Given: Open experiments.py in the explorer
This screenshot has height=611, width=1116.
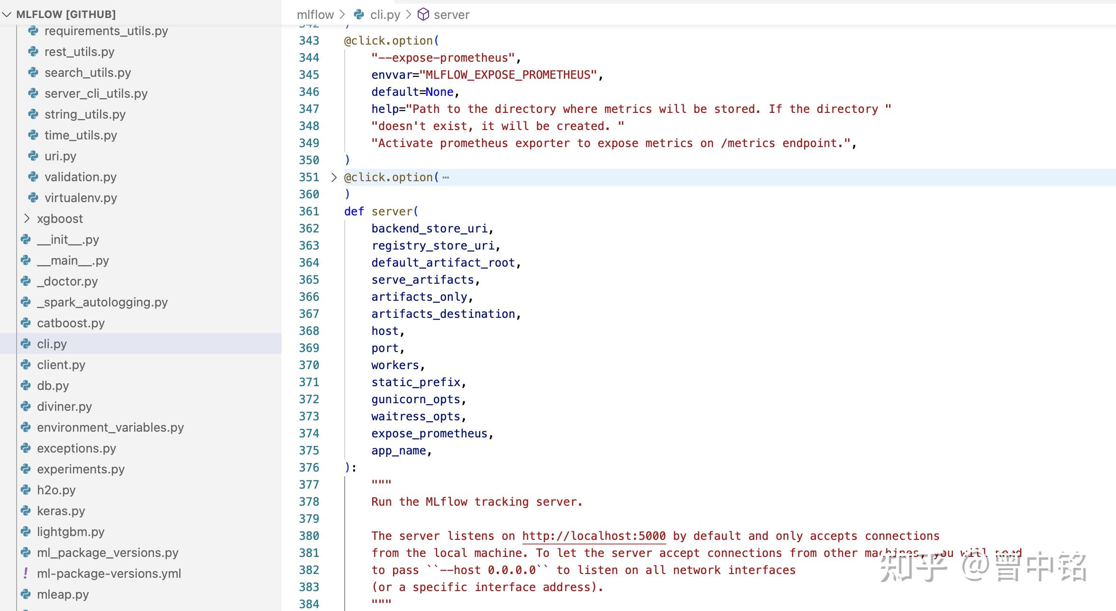Looking at the screenshot, I should (x=81, y=469).
